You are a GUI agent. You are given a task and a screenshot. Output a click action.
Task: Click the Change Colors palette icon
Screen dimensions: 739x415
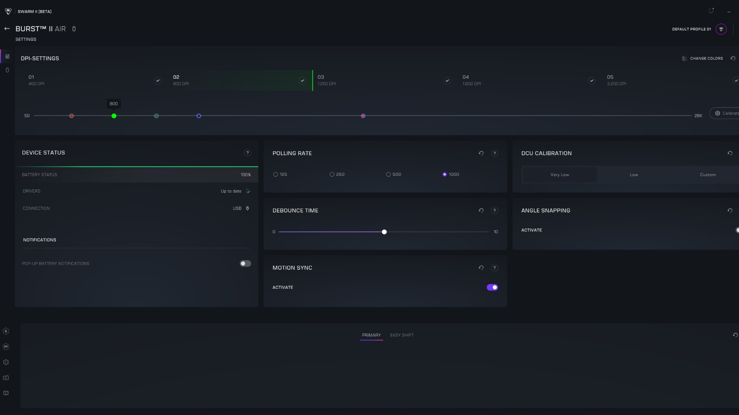click(x=684, y=58)
